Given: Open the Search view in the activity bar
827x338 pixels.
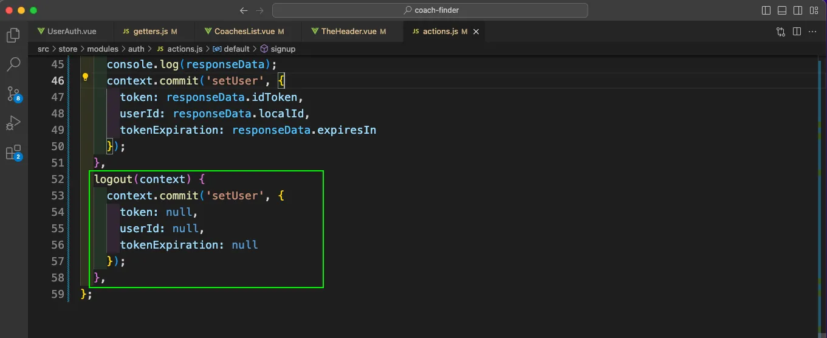Looking at the screenshot, I should [13, 64].
